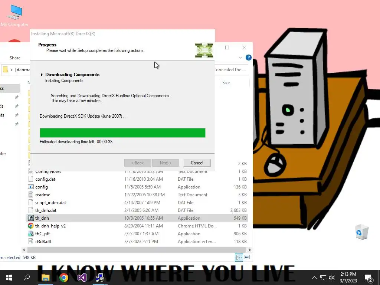This screenshot has width=380, height=285.
Task: Click the thC_ptf application icon
Action: 30,234
